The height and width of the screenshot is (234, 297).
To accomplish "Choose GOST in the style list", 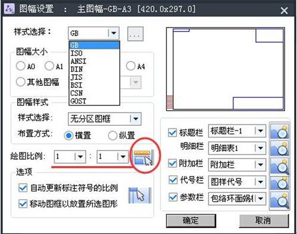I will 94,101.
